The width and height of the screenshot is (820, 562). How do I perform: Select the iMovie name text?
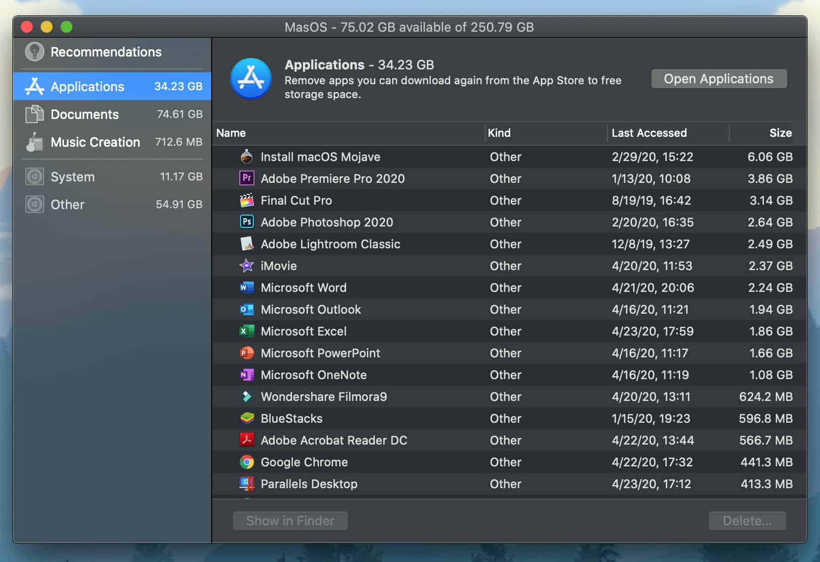[x=279, y=266]
